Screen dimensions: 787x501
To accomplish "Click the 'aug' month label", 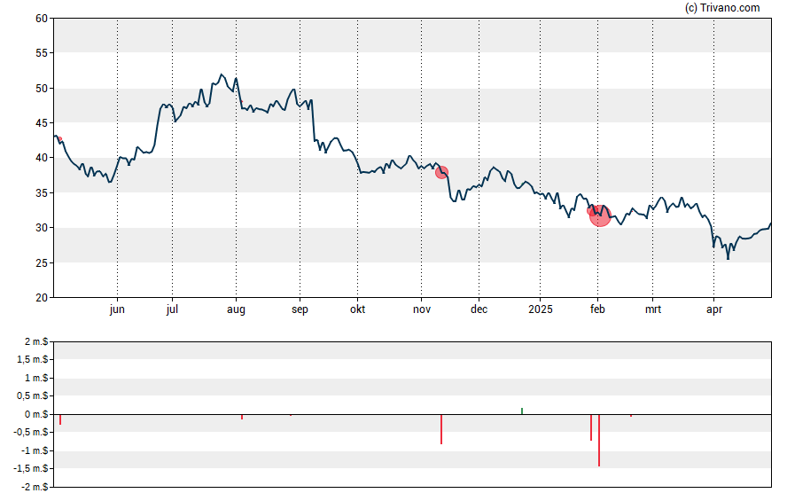I will (x=236, y=309).
